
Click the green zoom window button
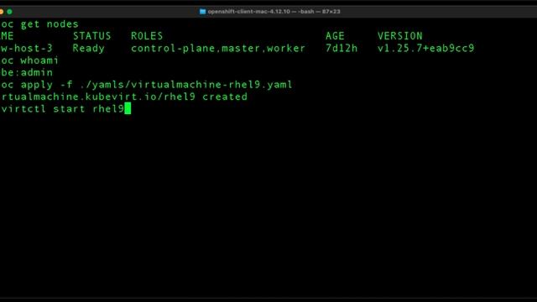click(x=9, y=12)
